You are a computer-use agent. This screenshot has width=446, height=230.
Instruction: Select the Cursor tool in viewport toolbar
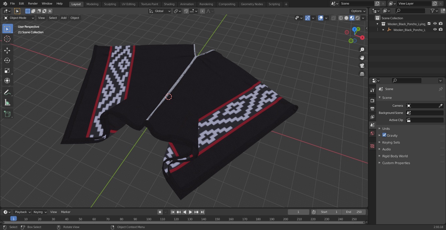click(x=7, y=39)
